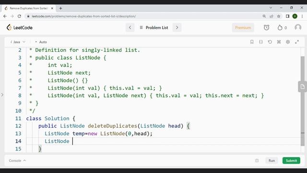
Task: Click the debugger icon next to Run
Action: point(257,161)
